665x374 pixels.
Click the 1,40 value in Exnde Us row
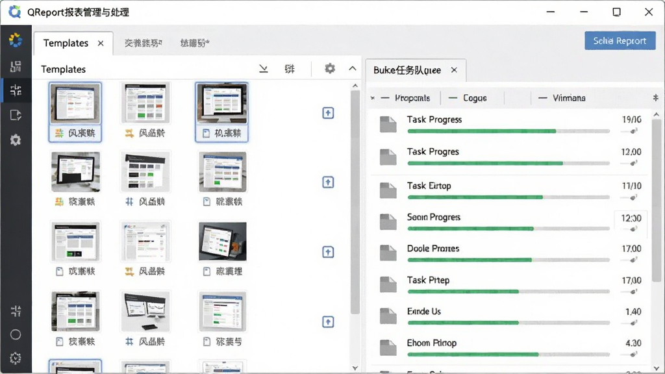[633, 312]
